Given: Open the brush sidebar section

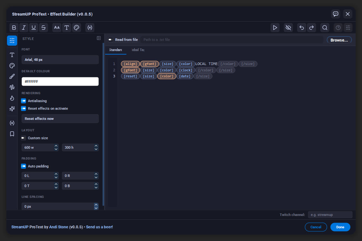Looking at the screenshot, I should [12, 76].
